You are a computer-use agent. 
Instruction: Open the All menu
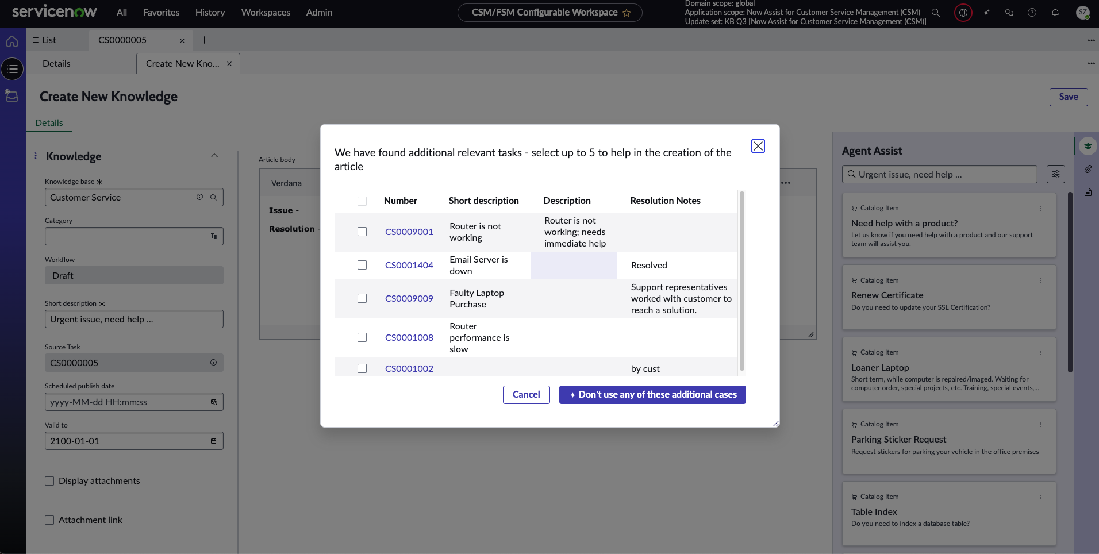pos(122,12)
